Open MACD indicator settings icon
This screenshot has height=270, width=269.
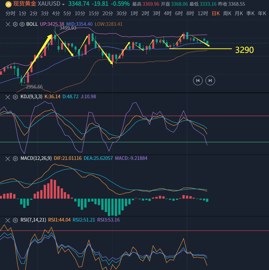tap(15, 159)
